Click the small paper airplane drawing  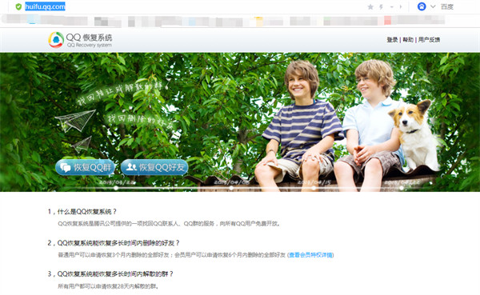point(82,145)
